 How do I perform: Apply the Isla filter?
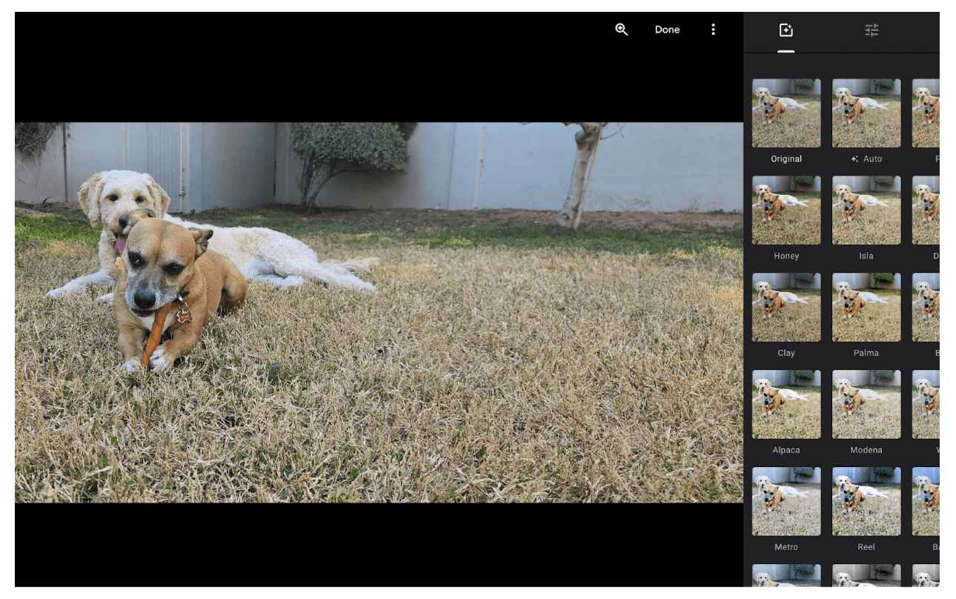866,211
